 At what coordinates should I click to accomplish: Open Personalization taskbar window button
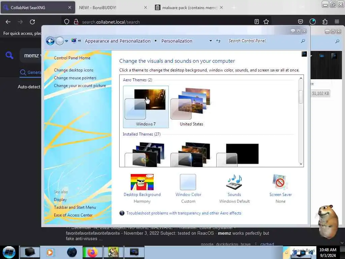point(134,252)
